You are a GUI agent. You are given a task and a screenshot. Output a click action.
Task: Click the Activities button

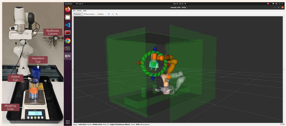(x=68, y=4)
